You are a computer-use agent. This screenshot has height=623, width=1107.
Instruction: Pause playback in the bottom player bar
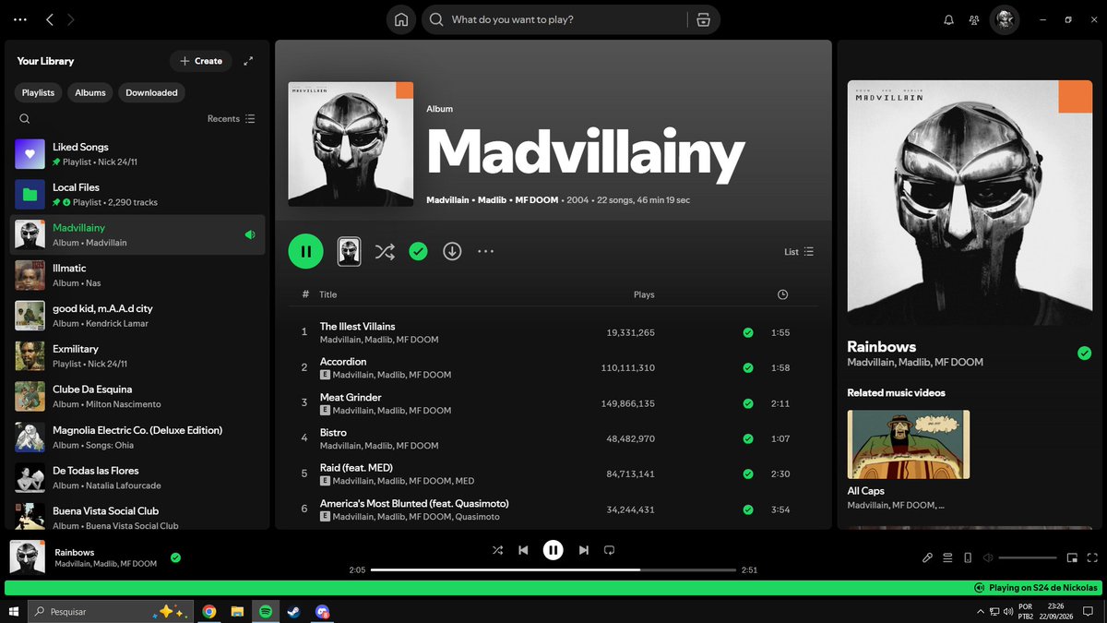(x=553, y=550)
